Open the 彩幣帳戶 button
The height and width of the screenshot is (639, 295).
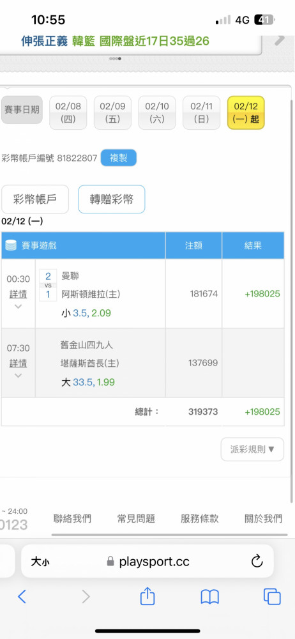point(35,199)
